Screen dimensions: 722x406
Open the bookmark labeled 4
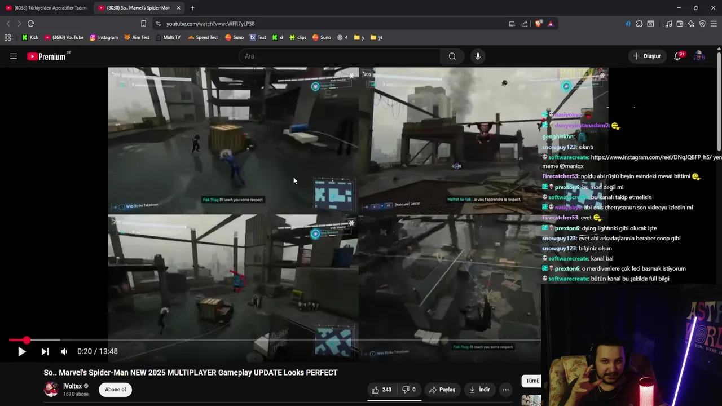tap(342, 37)
